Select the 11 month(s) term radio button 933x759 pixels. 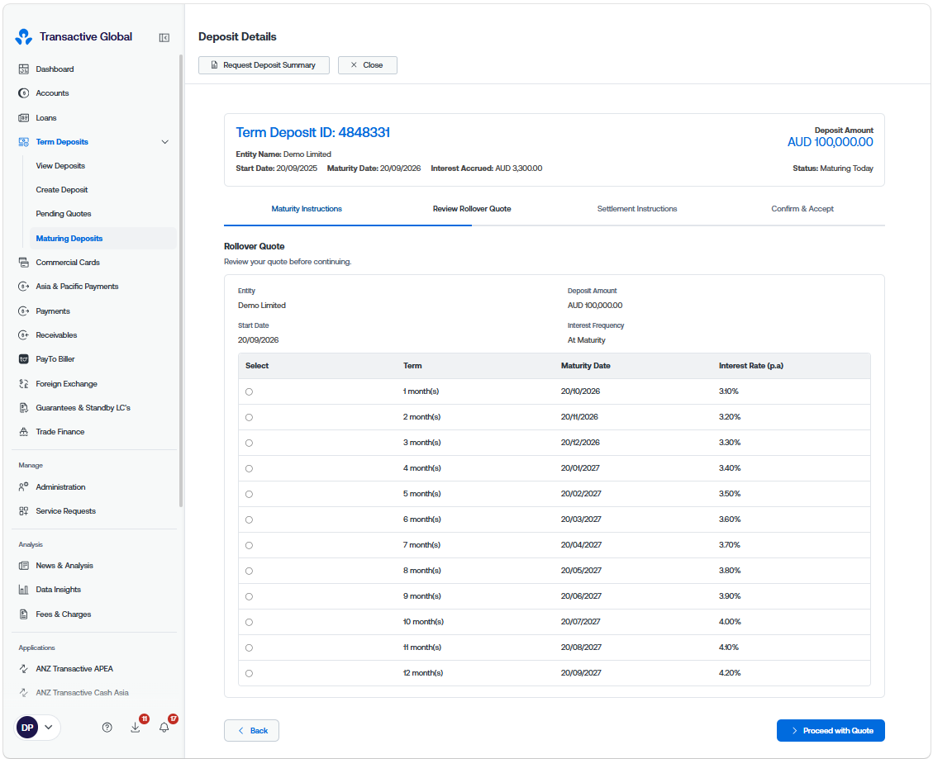(x=250, y=648)
